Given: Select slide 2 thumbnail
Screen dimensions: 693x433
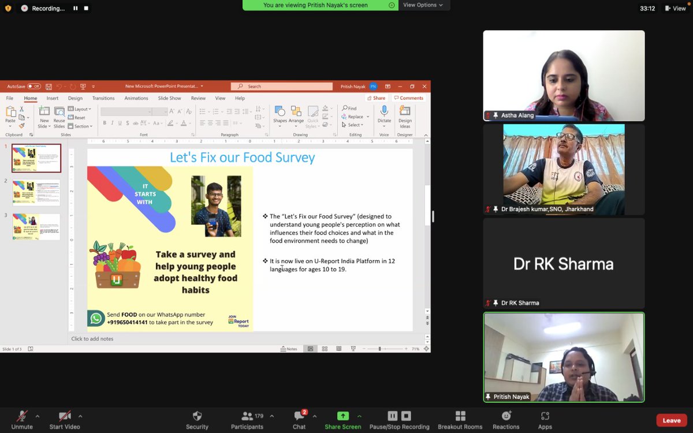Looking at the screenshot, I should click(x=36, y=193).
